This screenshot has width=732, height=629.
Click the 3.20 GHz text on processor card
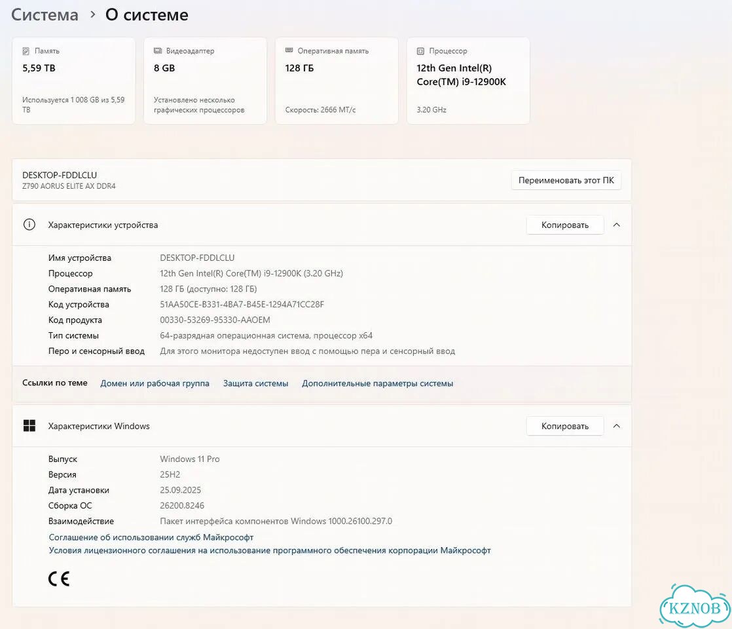click(x=431, y=110)
